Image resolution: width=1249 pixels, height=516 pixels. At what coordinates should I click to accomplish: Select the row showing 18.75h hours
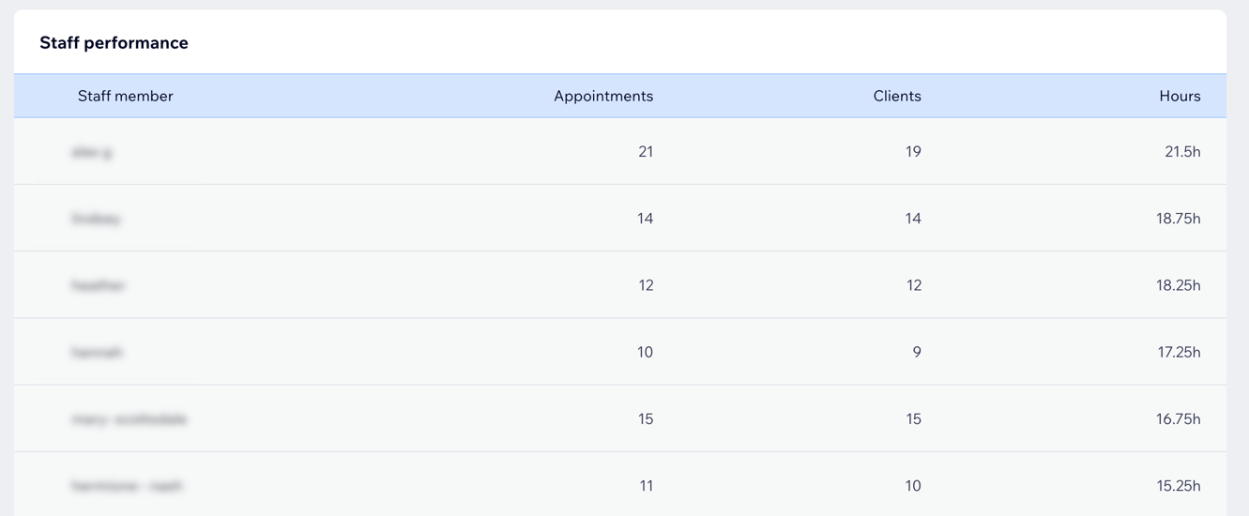pyautogui.click(x=620, y=218)
